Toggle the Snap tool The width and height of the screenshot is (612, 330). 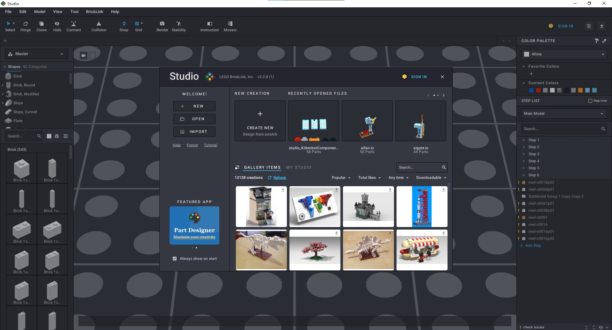coord(124,26)
